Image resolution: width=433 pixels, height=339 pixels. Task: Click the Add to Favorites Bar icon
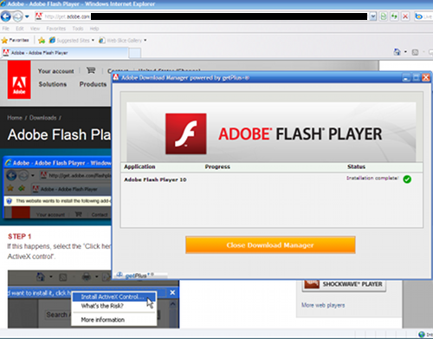click(x=42, y=40)
